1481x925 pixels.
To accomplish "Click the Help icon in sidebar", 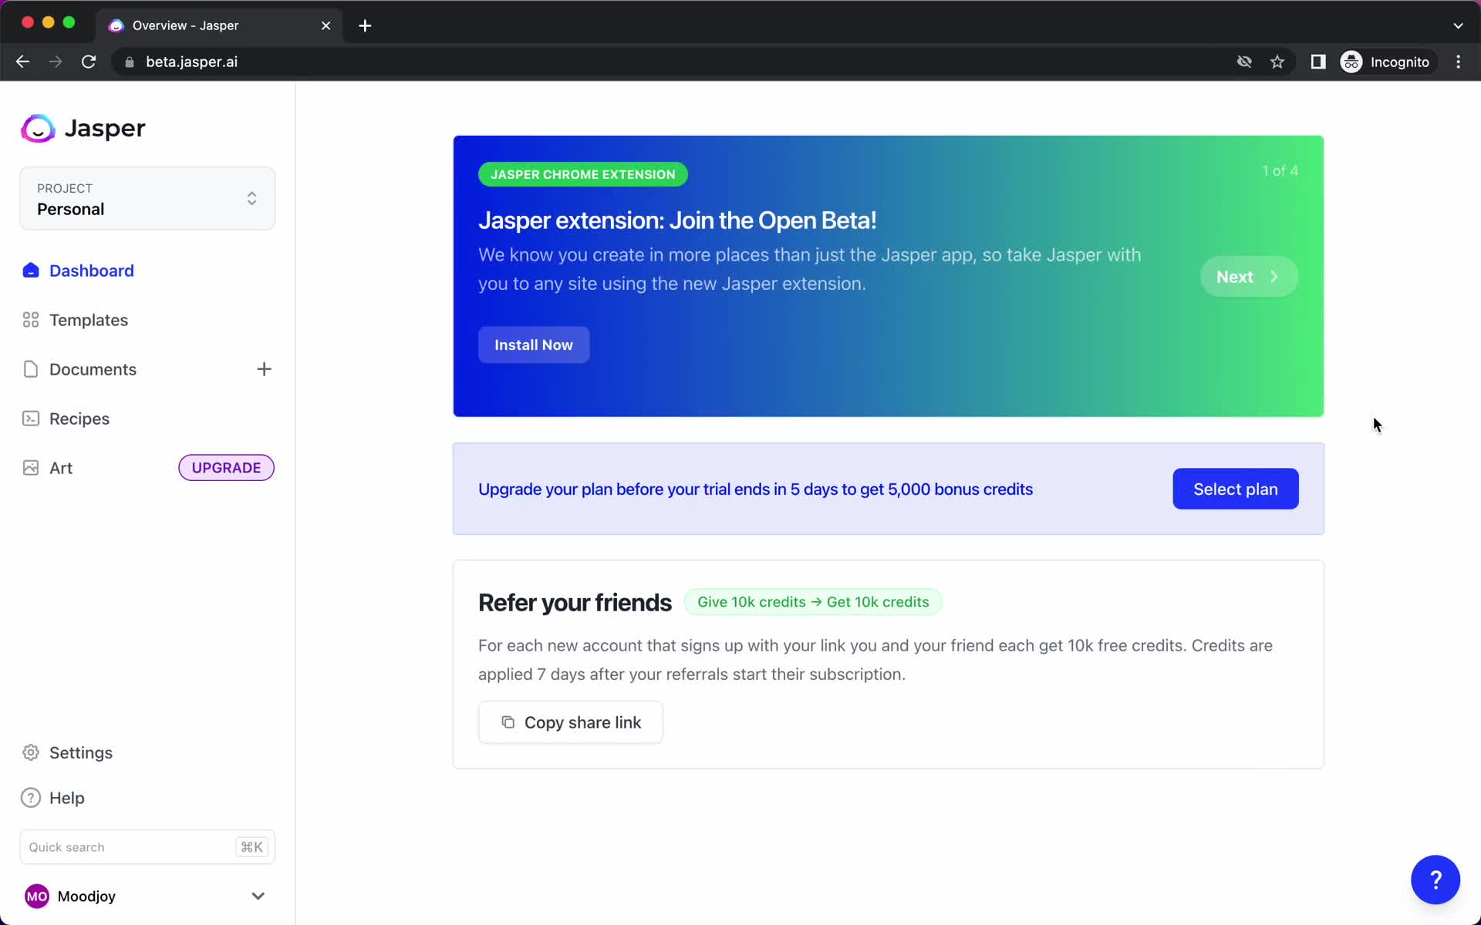I will point(30,797).
